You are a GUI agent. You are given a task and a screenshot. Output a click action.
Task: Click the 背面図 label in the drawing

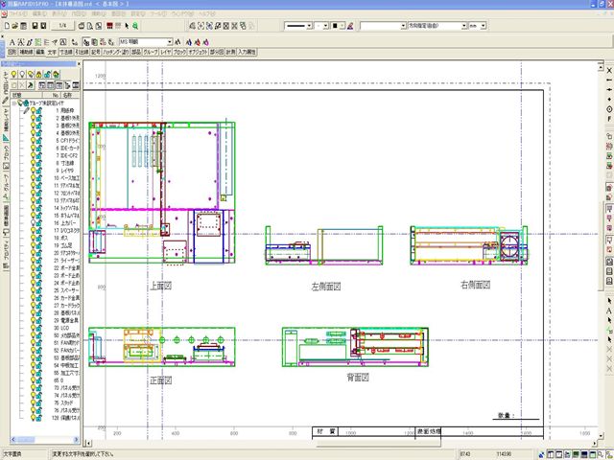358,378
